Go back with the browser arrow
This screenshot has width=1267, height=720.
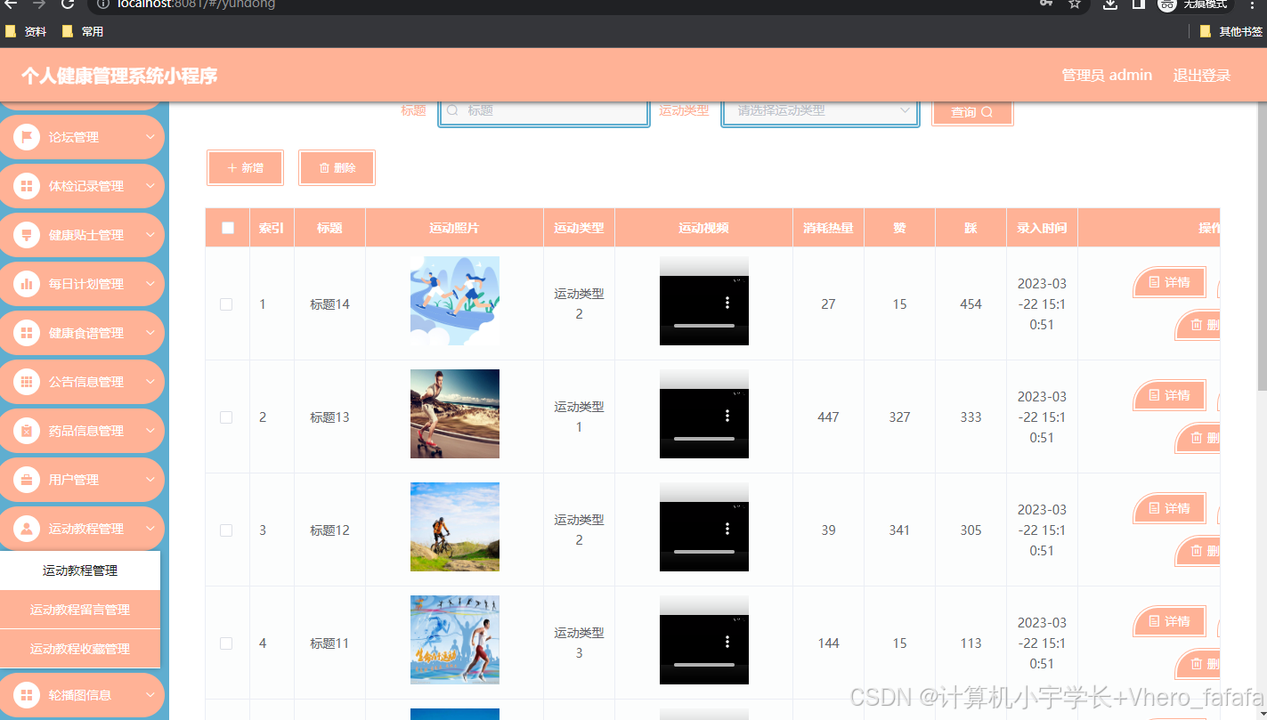[11, 4]
